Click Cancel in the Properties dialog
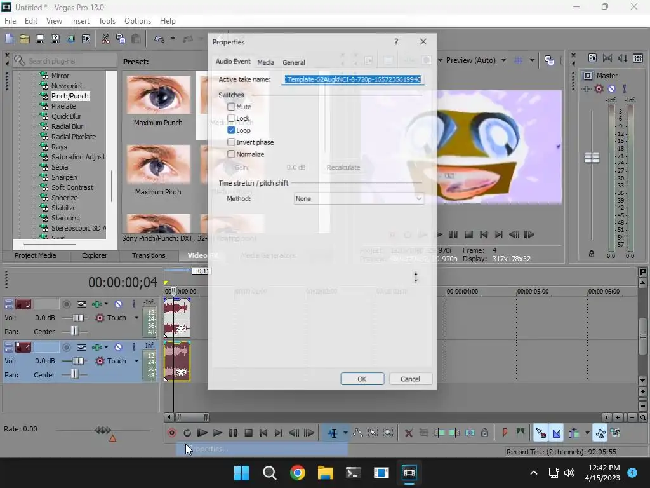This screenshot has height=488, width=650. point(410,379)
